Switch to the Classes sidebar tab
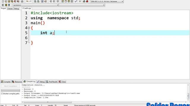Screen dimensions: 190x106 [10, 9]
